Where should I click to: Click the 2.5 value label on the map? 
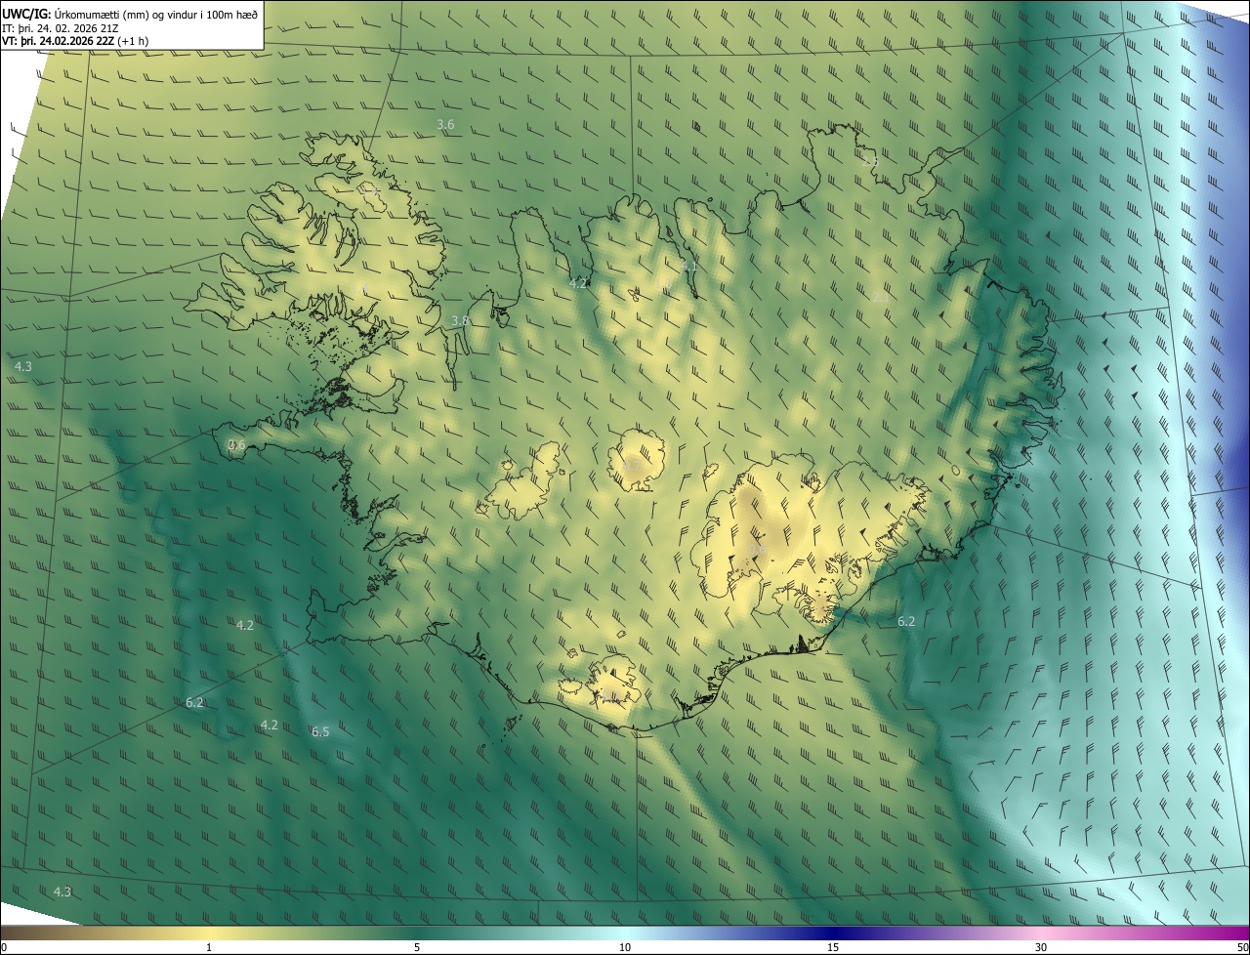click(869, 160)
